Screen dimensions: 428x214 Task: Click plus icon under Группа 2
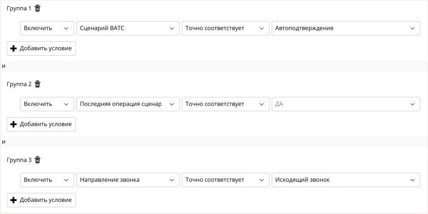13,124
